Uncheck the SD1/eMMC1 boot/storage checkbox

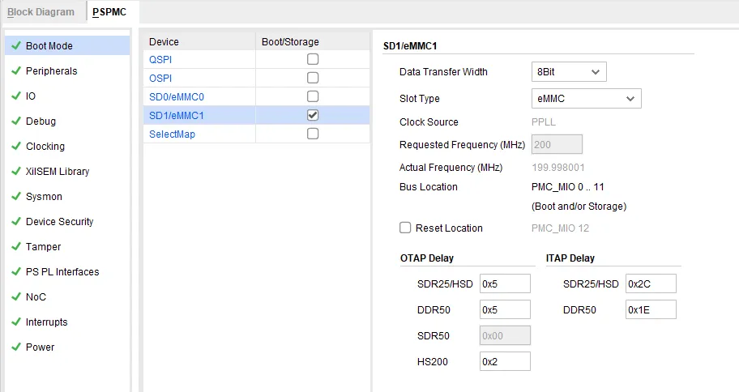[x=313, y=115]
